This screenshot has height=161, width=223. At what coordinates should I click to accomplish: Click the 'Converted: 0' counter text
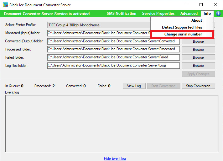(x=76, y=86)
